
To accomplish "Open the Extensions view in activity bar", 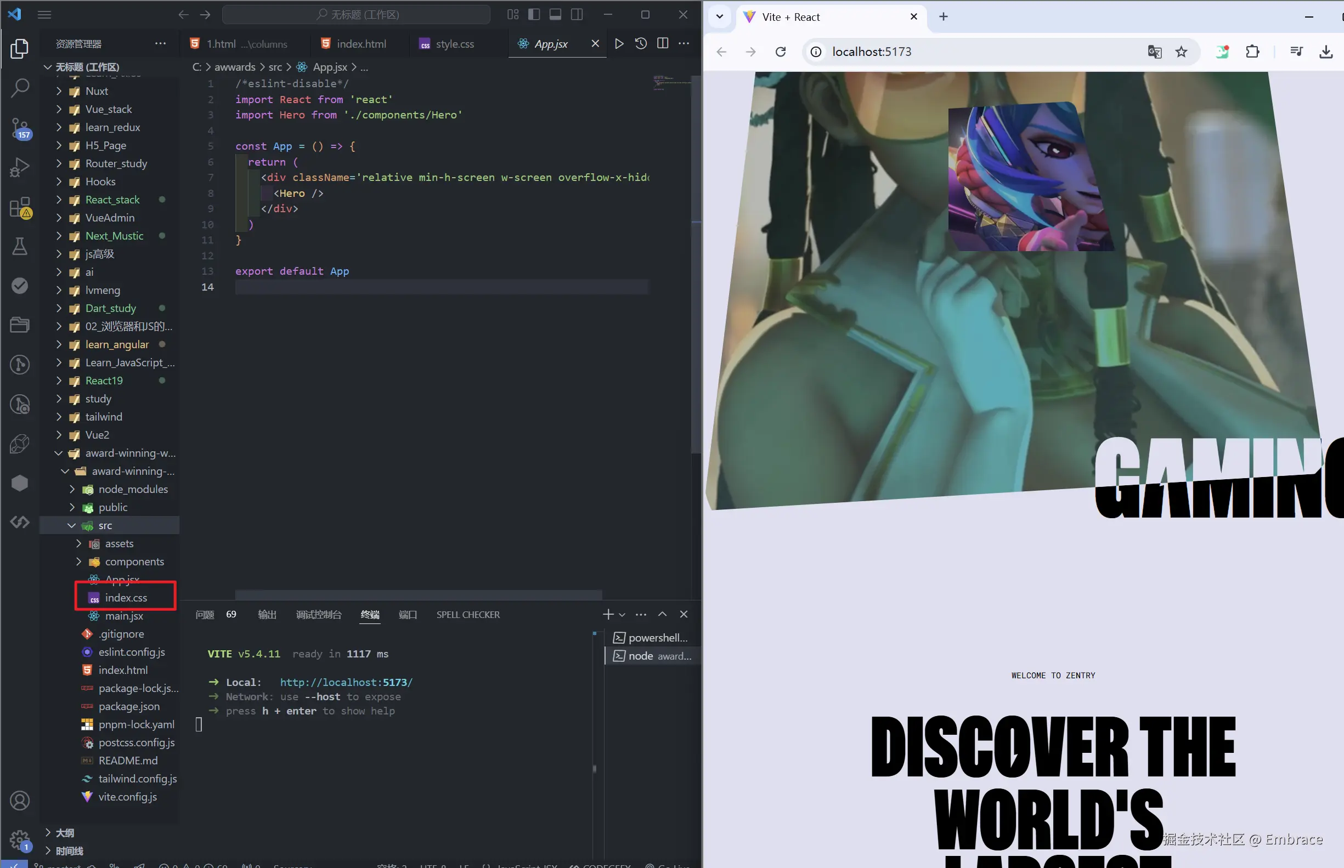I will click(20, 207).
